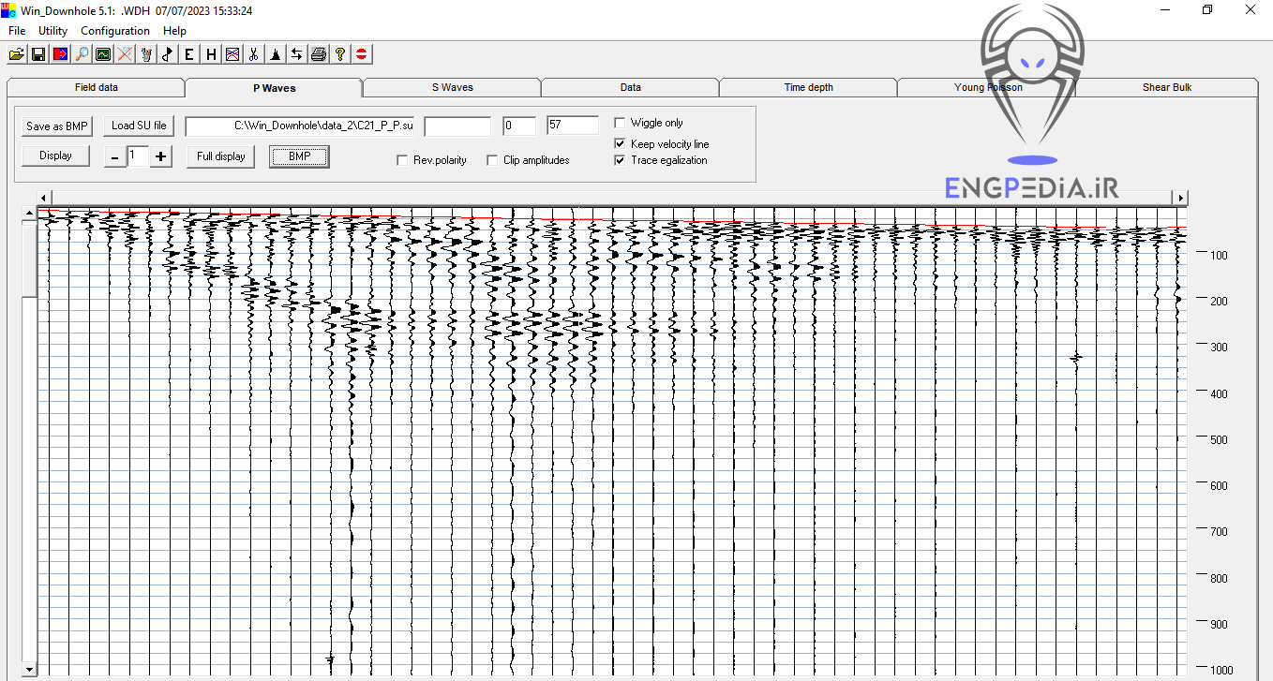Toggle the Rev.polarity checkbox
1273x681 pixels.
[x=402, y=160]
